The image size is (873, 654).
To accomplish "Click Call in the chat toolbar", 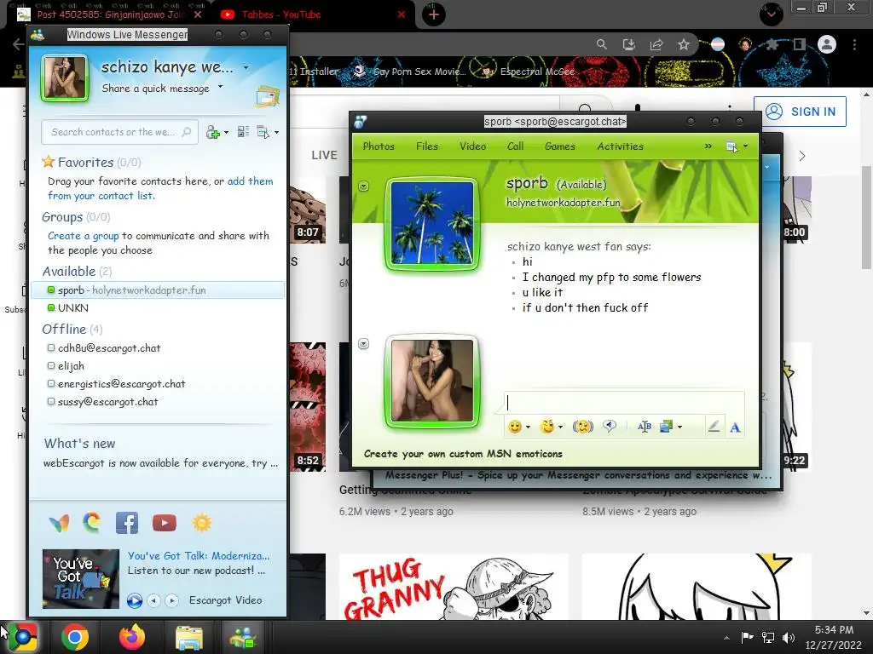I will 515,146.
